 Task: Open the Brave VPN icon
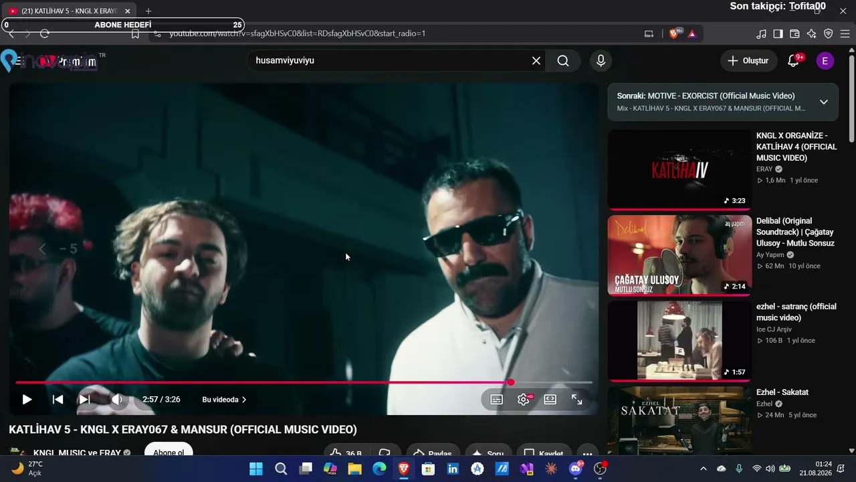[828, 33]
